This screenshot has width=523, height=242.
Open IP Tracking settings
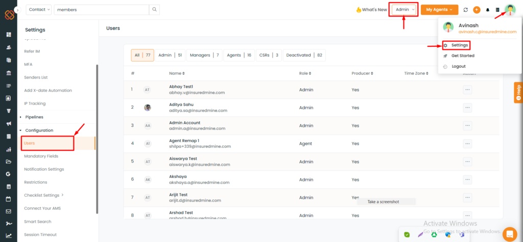pyautogui.click(x=35, y=103)
